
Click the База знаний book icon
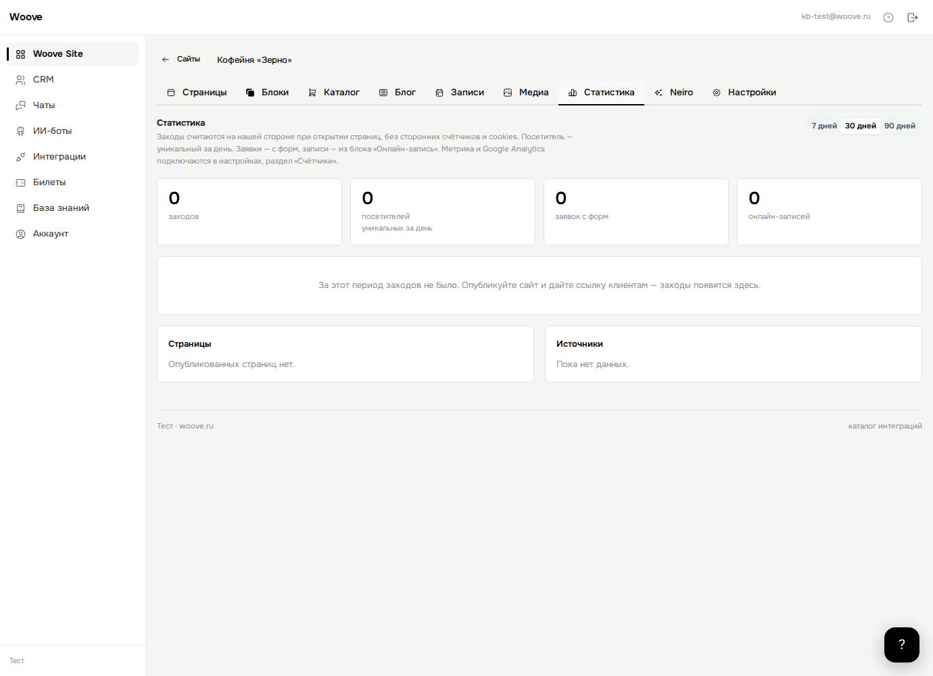pyautogui.click(x=20, y=208)
